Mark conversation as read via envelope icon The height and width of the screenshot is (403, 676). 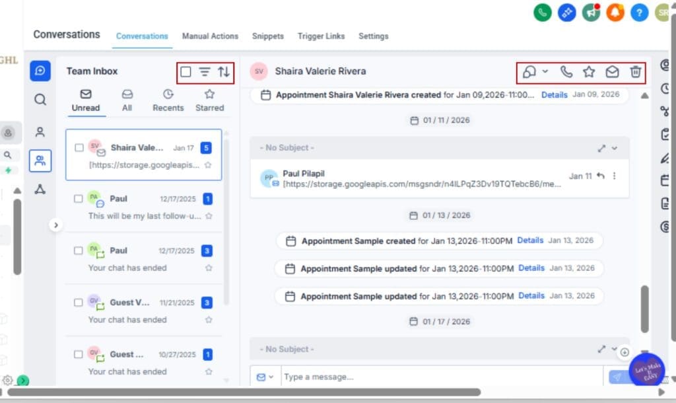(x=611, y=71)
